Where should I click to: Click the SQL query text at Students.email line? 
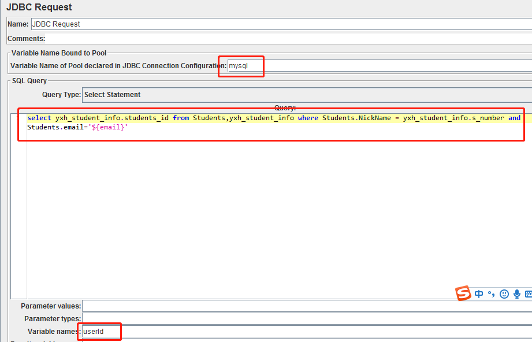[77, 127]
